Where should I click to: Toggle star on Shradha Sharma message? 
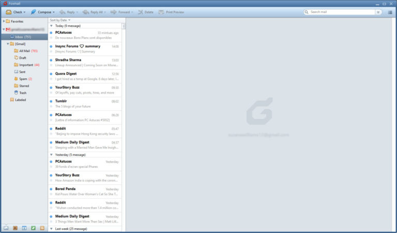[51, 65]
